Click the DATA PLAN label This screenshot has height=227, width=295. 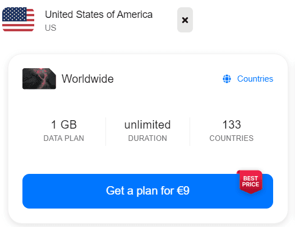(x=64, y=138)
